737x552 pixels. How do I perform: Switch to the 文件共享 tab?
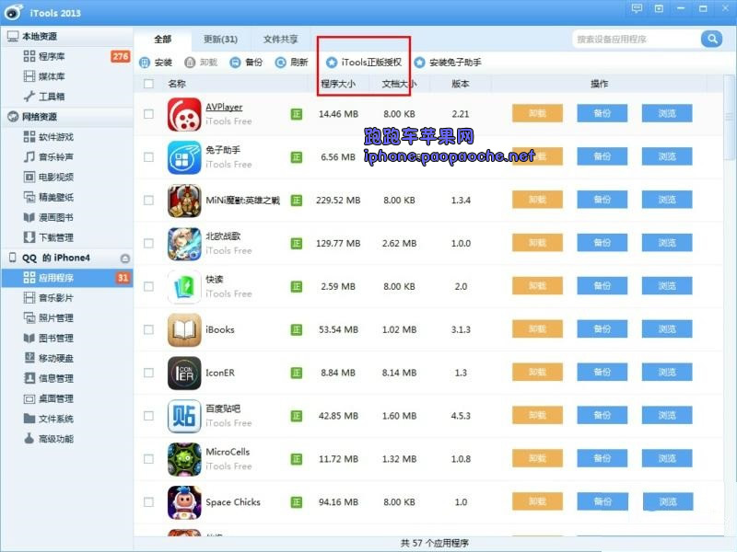pyautogui.click(x=281, y=39)
